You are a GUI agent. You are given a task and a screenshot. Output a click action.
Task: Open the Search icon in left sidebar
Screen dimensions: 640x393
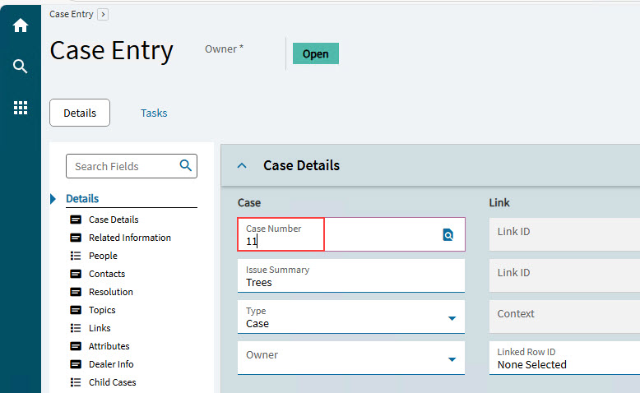coord(20,66)
